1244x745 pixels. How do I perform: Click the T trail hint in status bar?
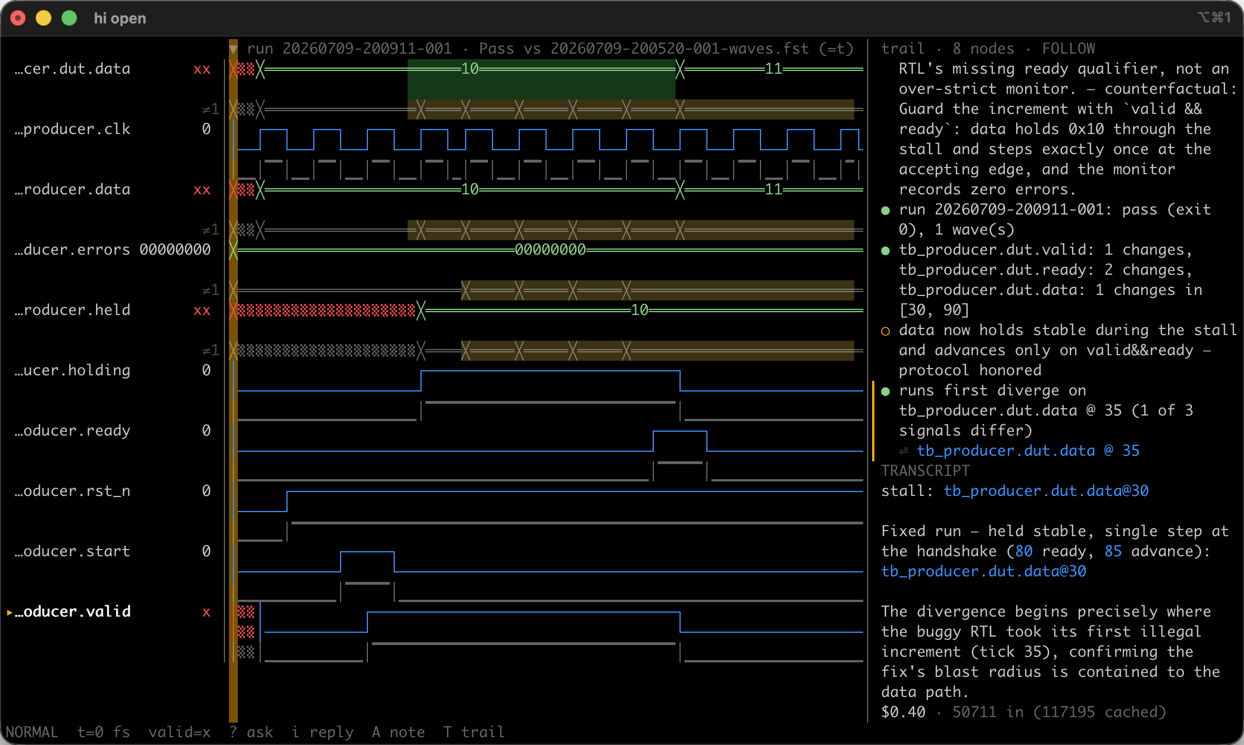[x=474, y=732]
